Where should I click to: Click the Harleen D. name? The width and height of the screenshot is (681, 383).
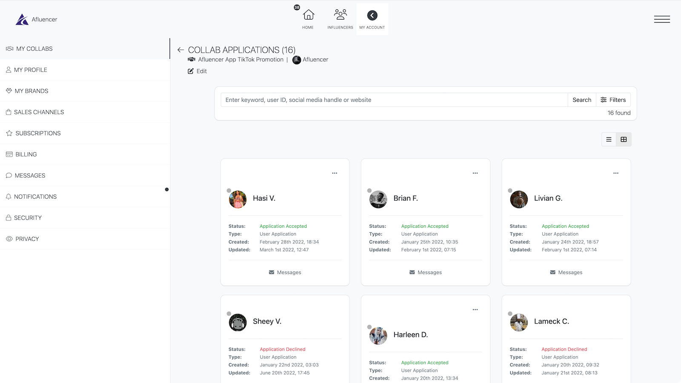click(x=411, y=335)
